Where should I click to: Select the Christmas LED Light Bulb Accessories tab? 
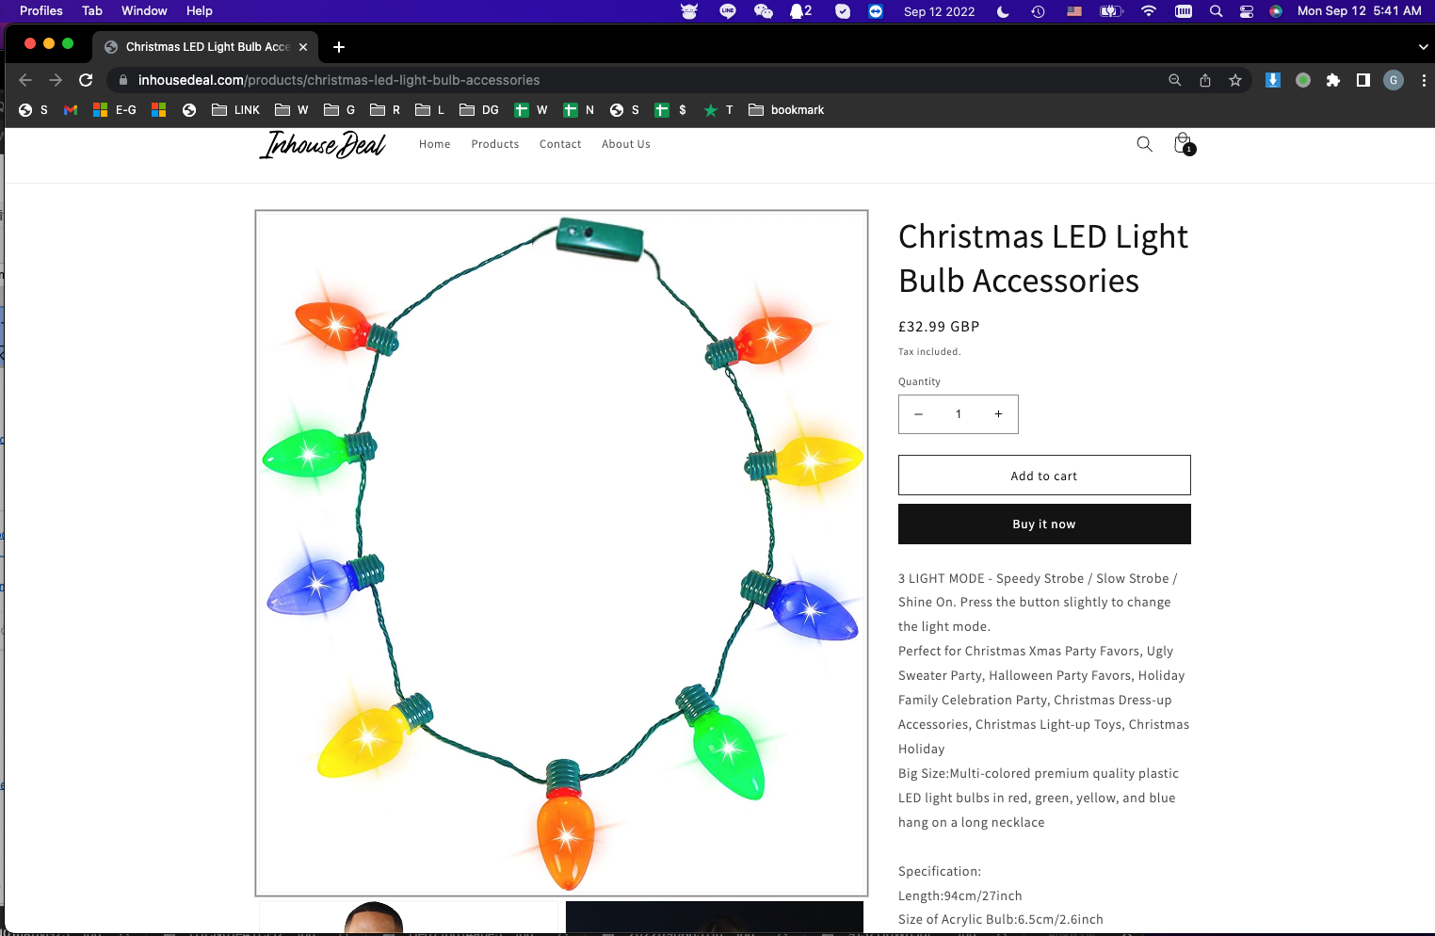205,47
